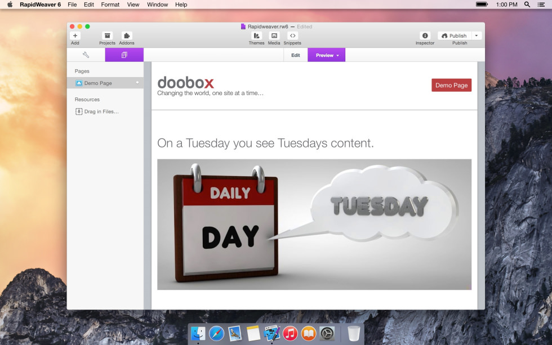Click the Pages section header
This screenshot has width=552, height=345.
(x=82, y=71)
